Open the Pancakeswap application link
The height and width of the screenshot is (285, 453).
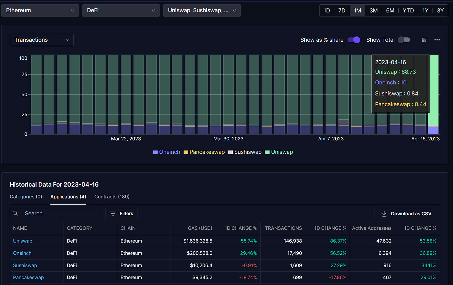click(x=28, y=278)
